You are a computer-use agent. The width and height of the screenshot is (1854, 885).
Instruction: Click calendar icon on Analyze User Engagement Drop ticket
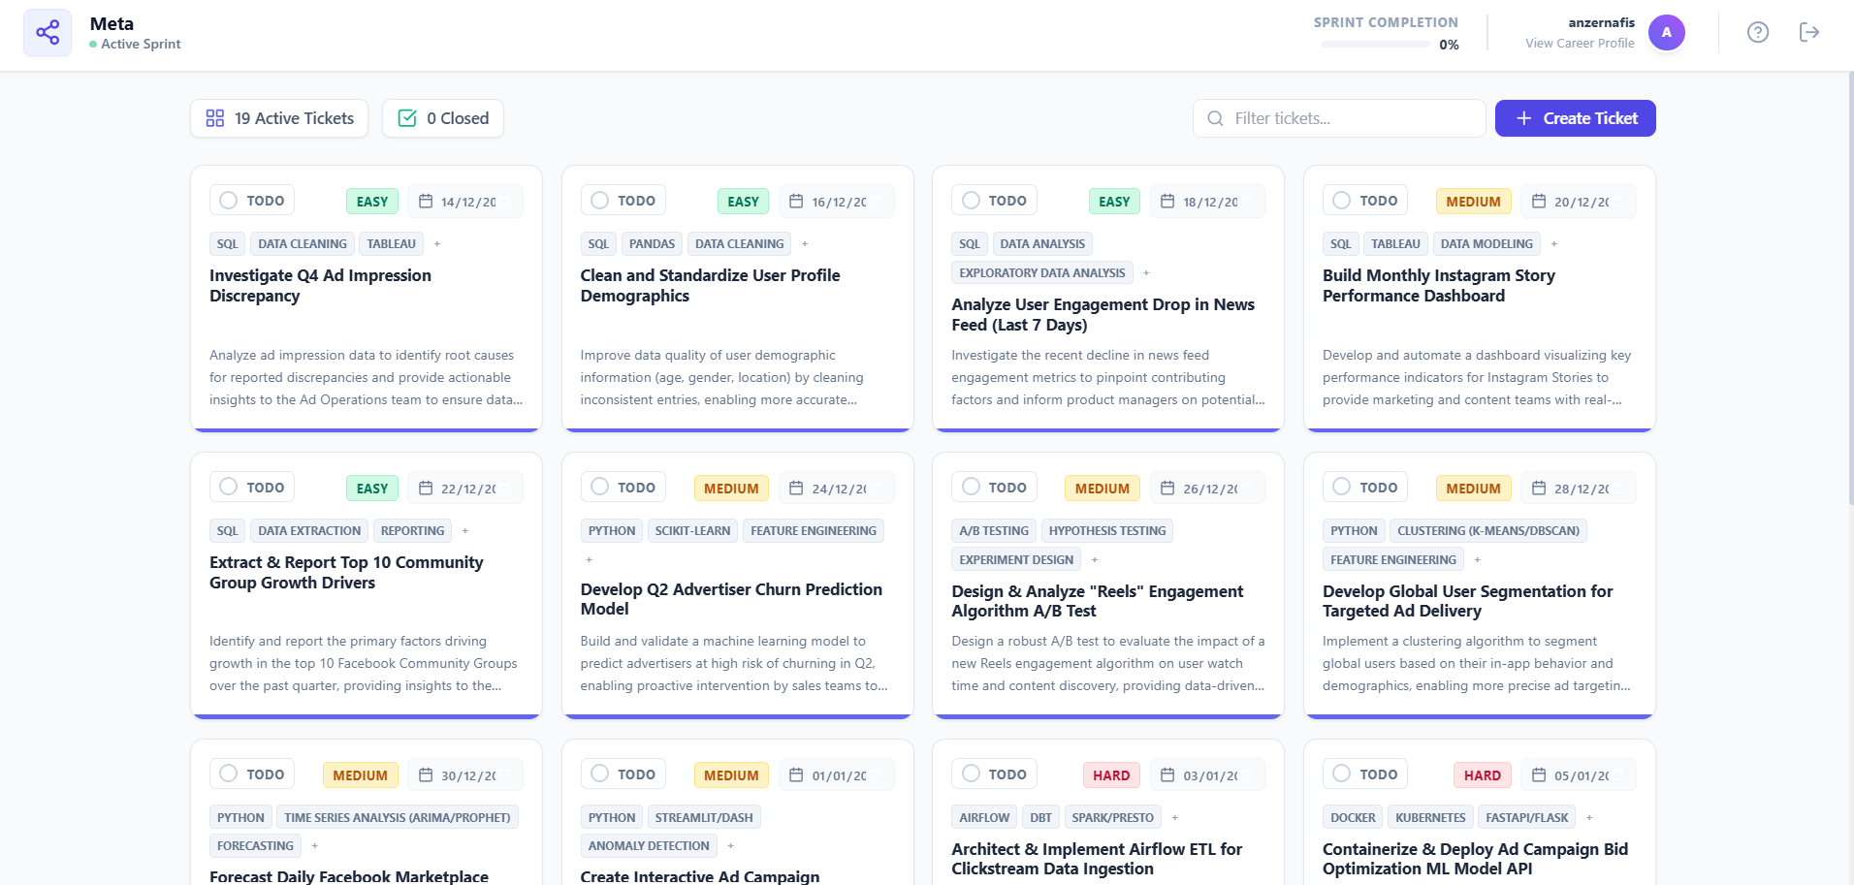(1167, 202)
